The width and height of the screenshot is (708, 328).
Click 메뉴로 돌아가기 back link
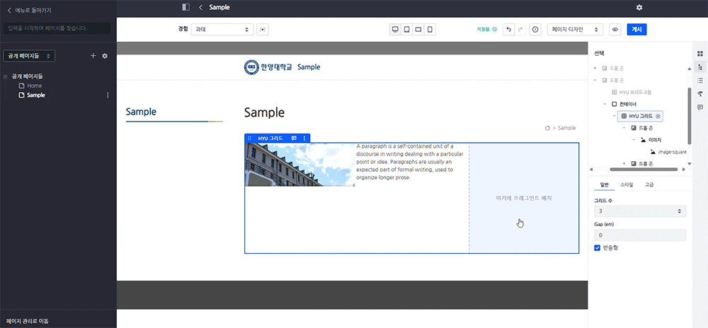point(28,11)
